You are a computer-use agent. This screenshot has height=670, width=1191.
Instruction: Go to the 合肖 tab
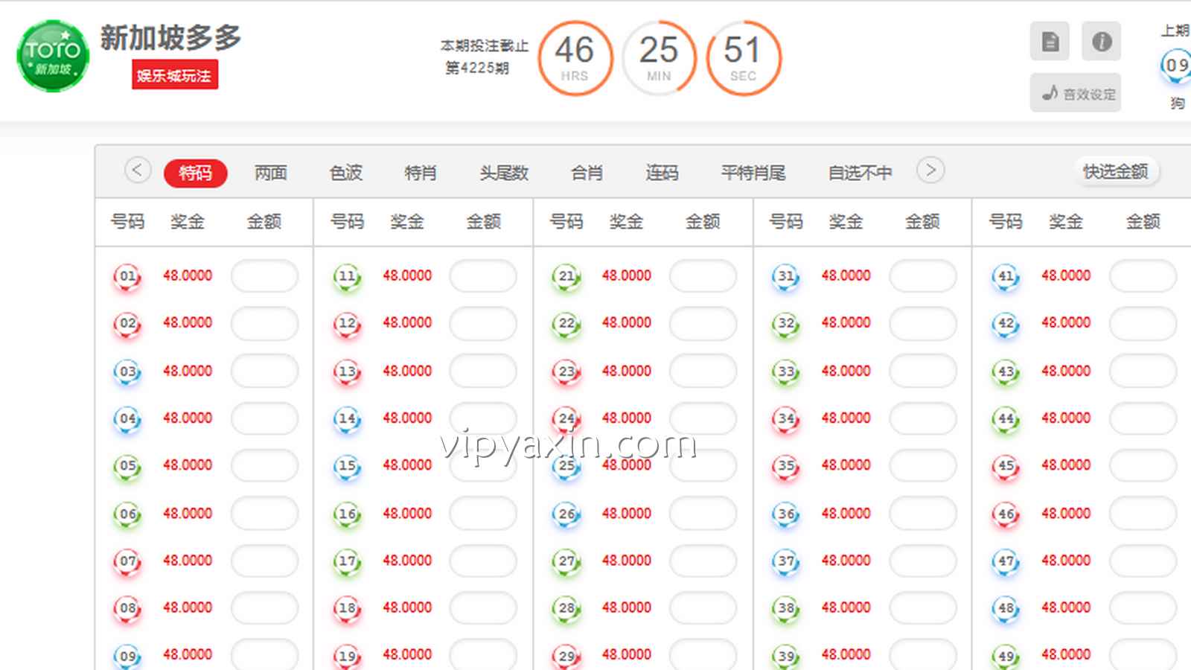587,173
